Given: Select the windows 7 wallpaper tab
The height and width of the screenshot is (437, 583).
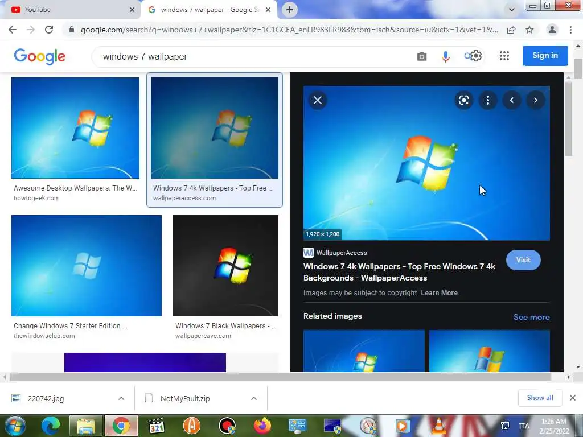Looking at the screenshot, I should [x=209, y=10].
